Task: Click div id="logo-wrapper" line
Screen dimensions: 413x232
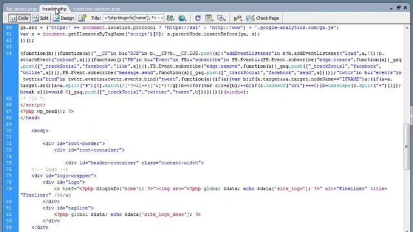Action: coord(64,176)
